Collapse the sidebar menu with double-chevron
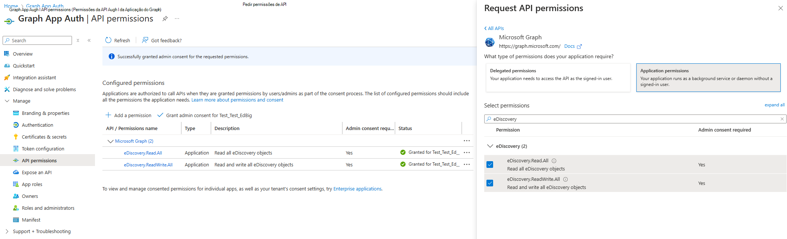Image resolution: width=787 pixels, height=239 pixels. pos(89,40)
